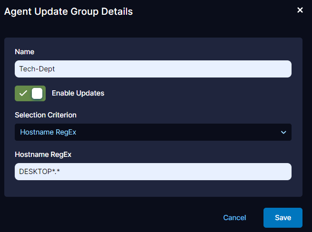Click the "Enable Updates" label text
Image resolution: width=312 pixels, height=232 pixels.
click(x=78, y=93)
